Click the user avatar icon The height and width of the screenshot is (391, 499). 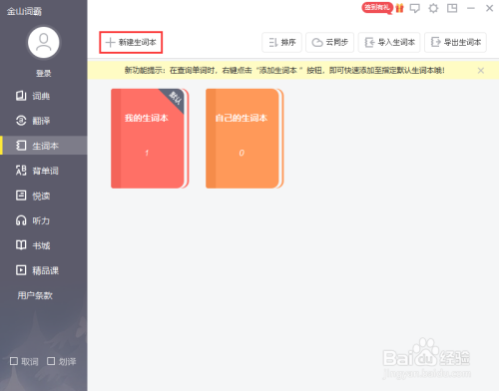[44, 43]
